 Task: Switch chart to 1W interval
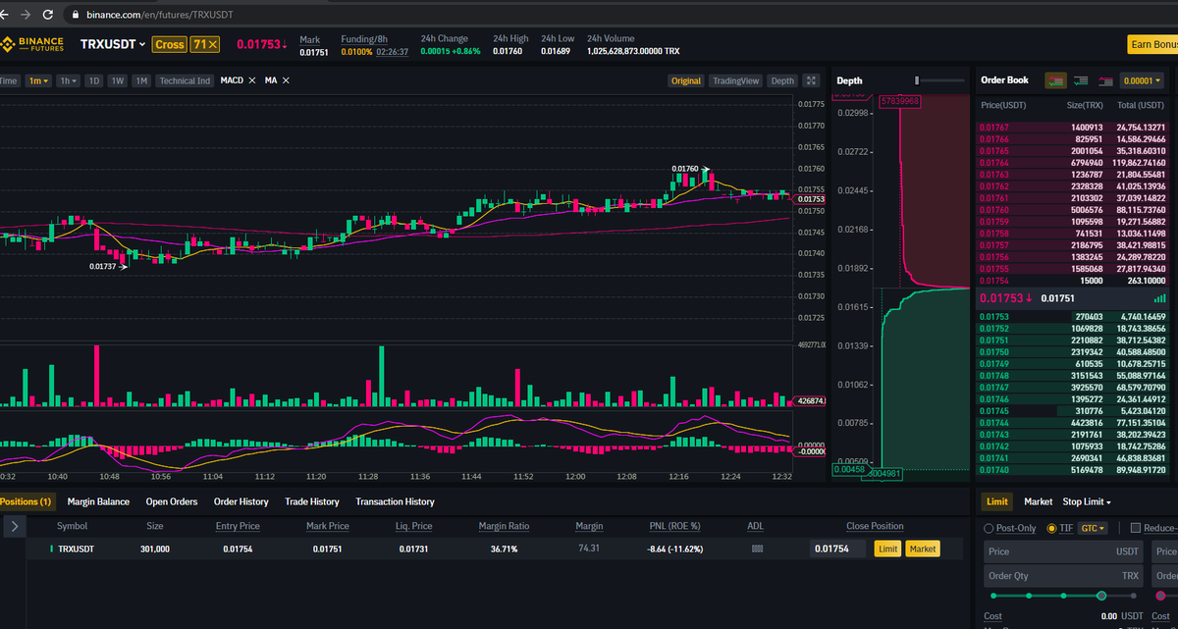click(118, 80)
